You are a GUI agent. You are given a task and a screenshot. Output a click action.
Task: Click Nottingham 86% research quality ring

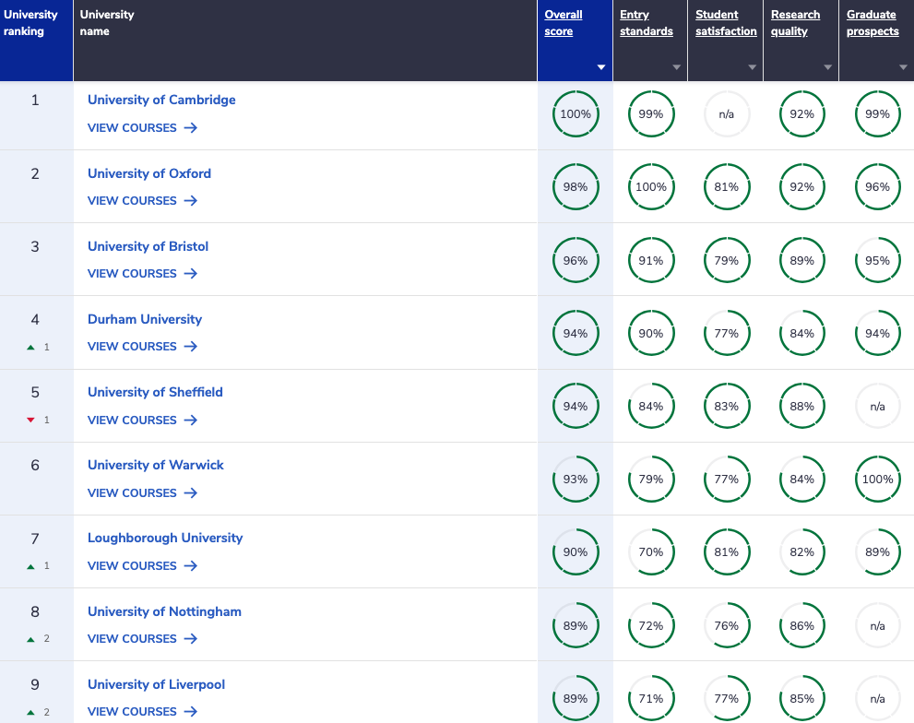point(802,625)
